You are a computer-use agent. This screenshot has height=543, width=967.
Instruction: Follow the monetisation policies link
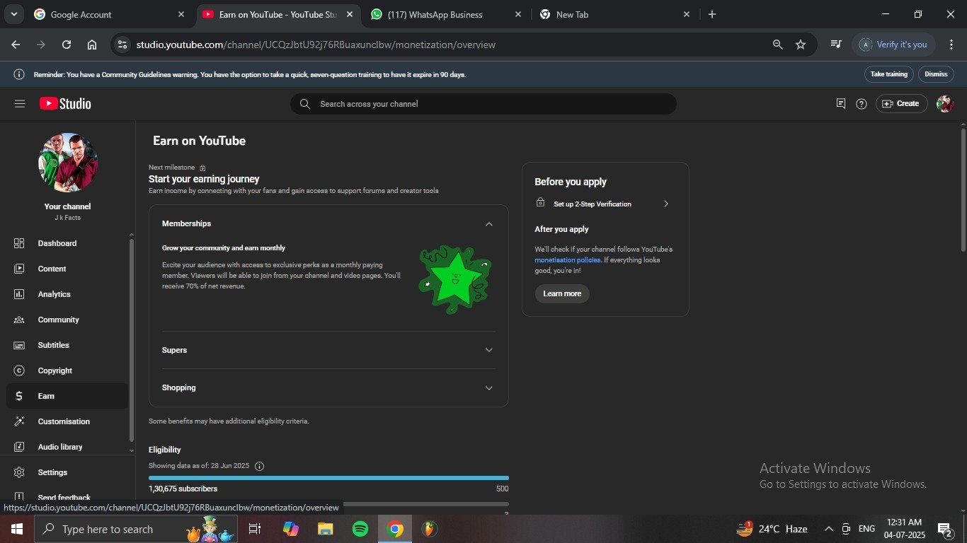pyautogui.click(x=568, y=260)
